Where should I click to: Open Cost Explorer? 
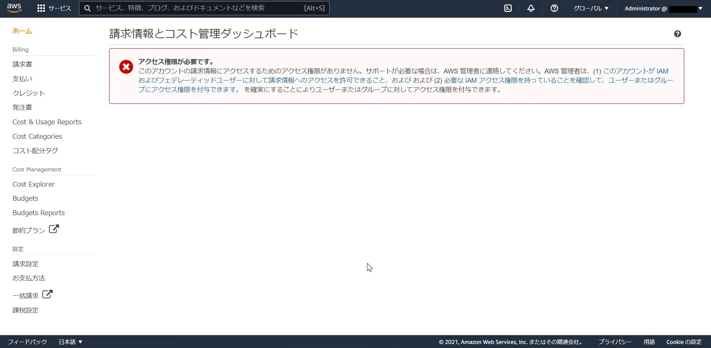33,184
